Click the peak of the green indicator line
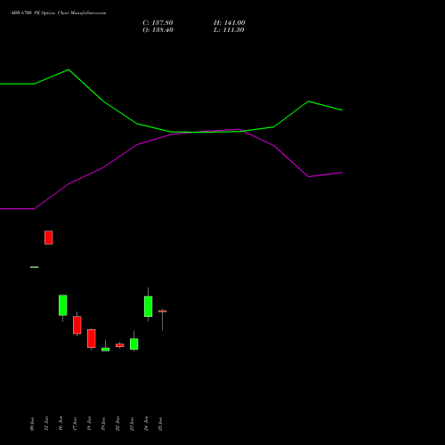Viewport: 445px width, 445px height. coord(69,69)
